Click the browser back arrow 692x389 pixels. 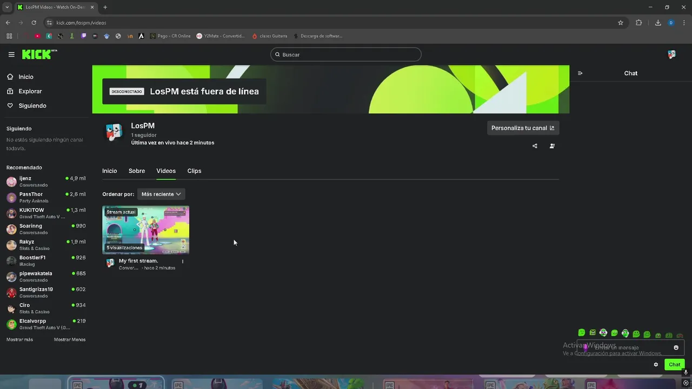point(8,23)
